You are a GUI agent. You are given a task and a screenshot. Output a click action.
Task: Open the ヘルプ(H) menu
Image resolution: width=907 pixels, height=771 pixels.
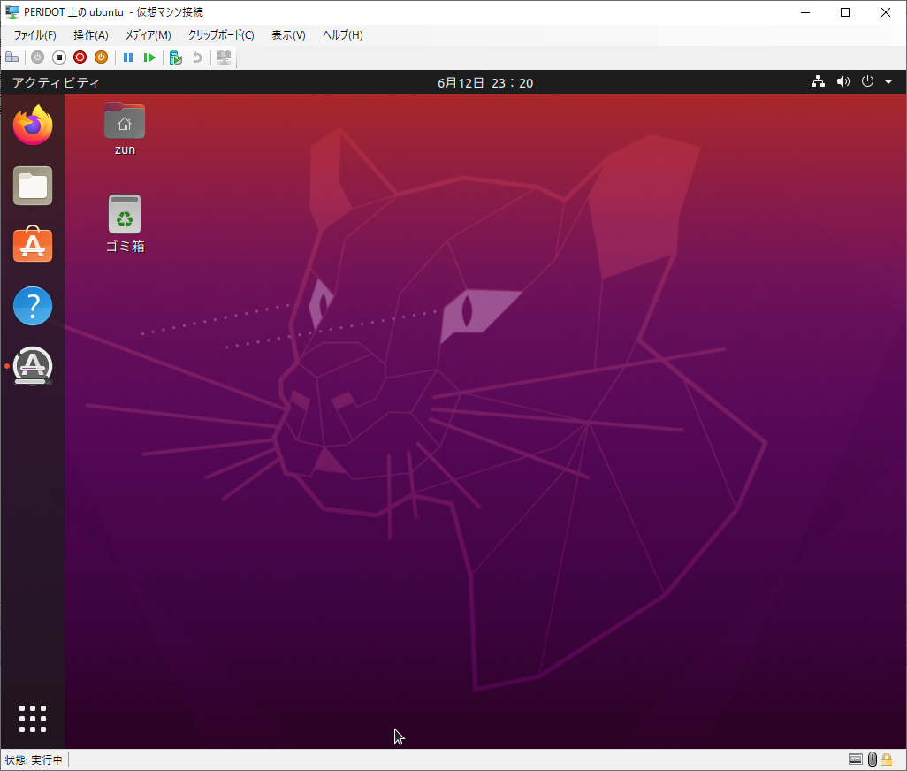click(x=342, y=35)
